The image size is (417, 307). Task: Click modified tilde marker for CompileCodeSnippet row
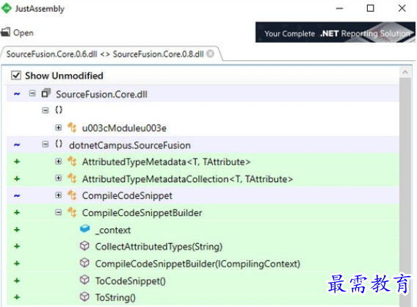coord(17,196)
